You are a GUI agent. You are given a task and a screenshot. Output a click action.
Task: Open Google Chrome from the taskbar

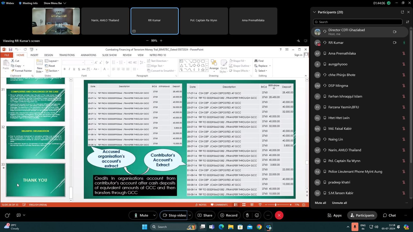pyautogui.click(x=259, y=227)
